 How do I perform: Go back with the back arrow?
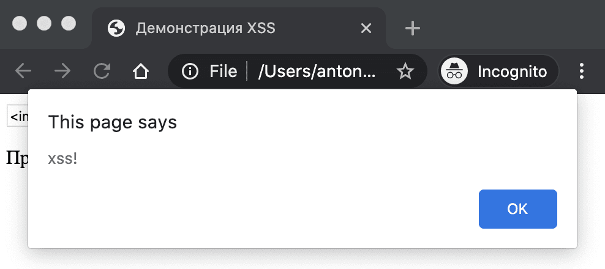click(23, 72)
